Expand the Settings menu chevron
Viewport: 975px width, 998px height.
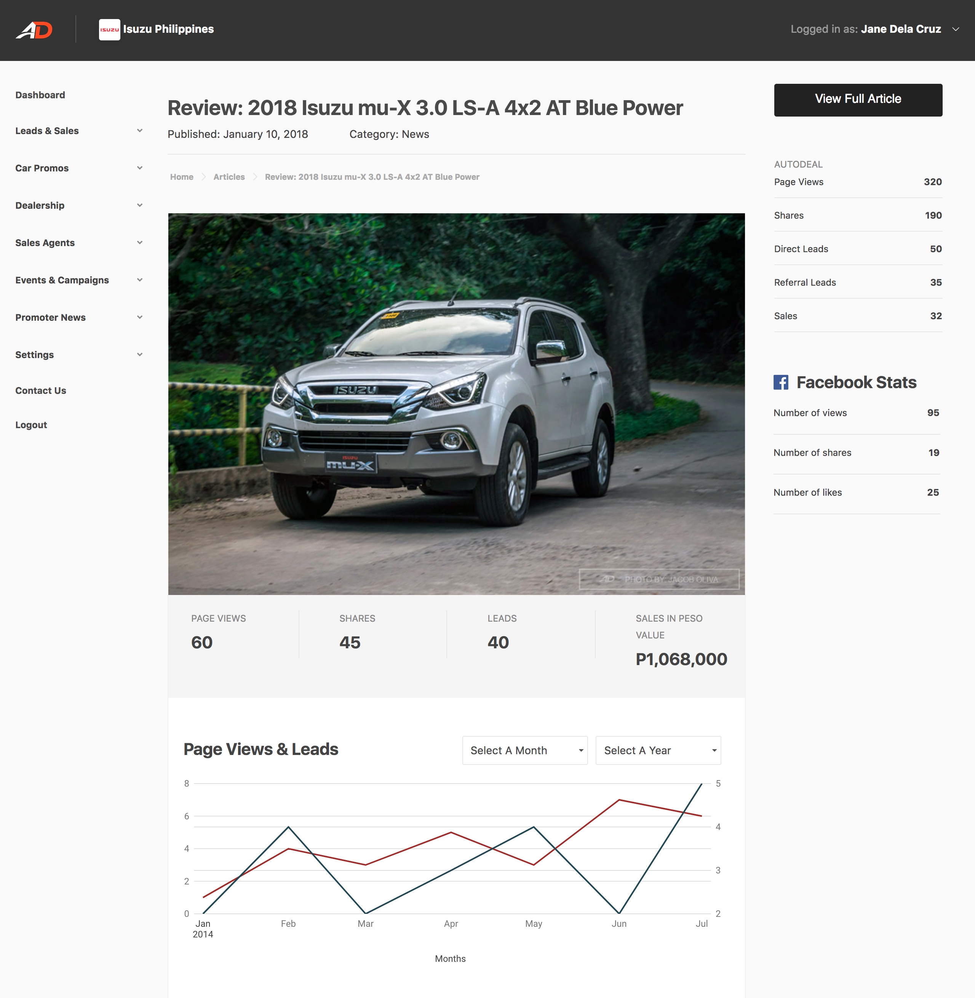pyautogui.click(x=140, y=355)
